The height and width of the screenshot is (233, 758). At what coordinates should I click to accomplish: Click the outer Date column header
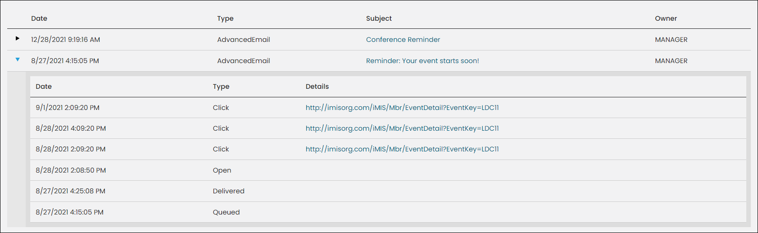[x=39, y=18]
